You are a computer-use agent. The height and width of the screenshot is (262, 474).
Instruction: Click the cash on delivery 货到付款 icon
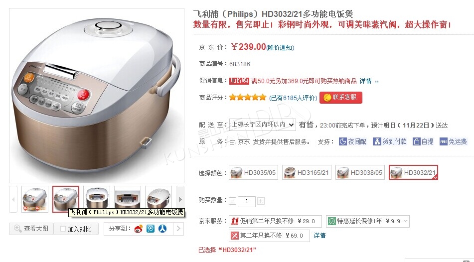coord(377,141)
